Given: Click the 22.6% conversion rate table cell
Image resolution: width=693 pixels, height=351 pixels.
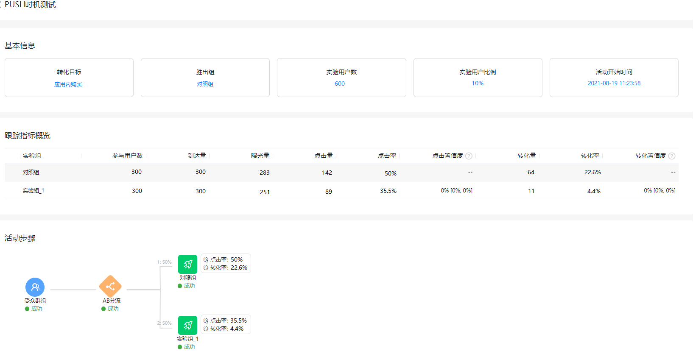Looking at the screenshot, I should pos(592,172).
